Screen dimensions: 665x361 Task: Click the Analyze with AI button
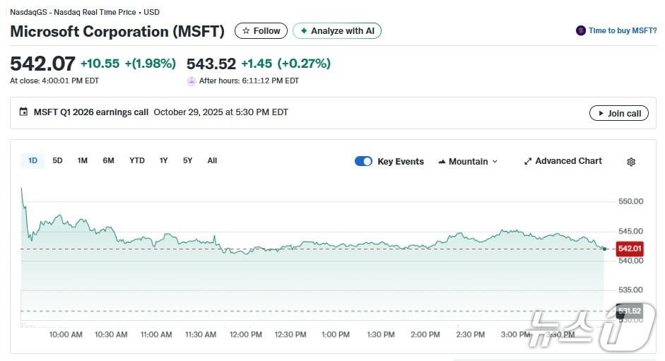[x=337, y=31]
